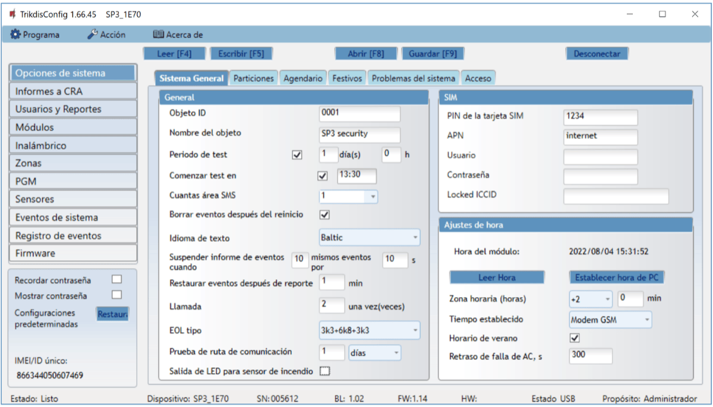Open the Acción menu with wrench icon
This screenshot has width=713, height=407.
pos(106,34)
